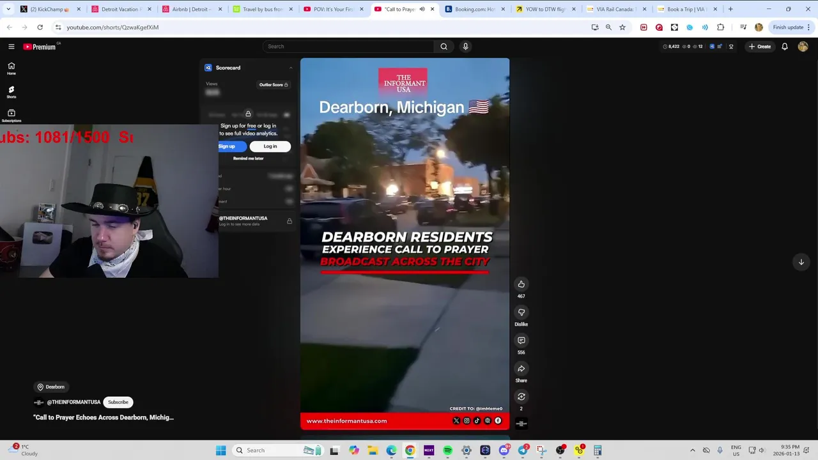
Task: Click the short's title "Call to Prayer Echoes"
Action: (104, 418)
